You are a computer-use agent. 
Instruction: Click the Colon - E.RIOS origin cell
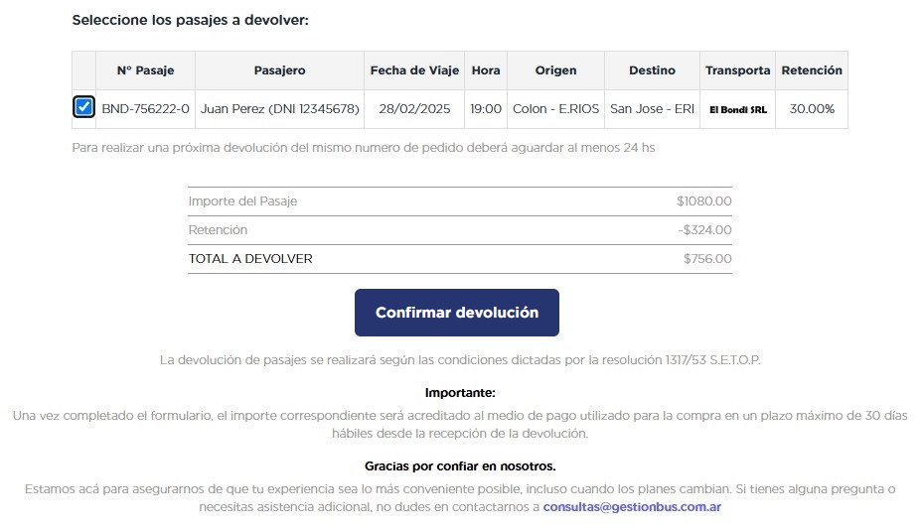555,109
